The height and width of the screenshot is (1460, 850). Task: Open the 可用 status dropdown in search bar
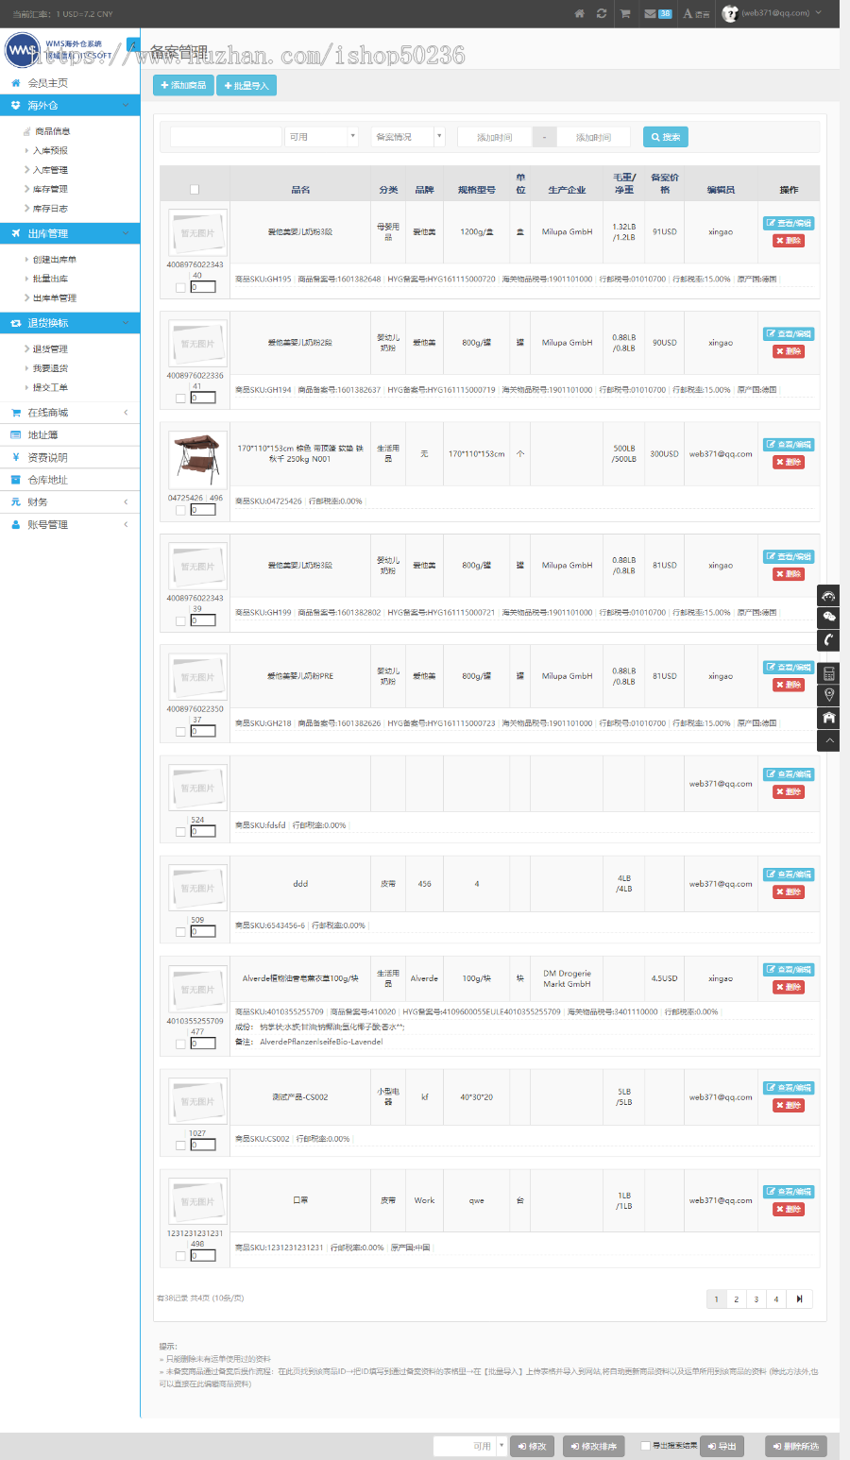click(x=321, y=137)
